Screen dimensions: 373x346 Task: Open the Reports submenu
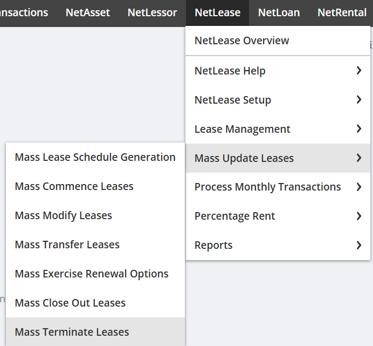click(213, 245)
